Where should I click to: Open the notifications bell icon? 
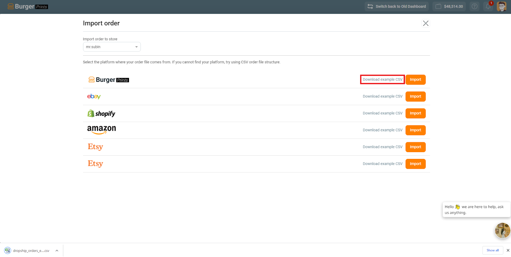pyautogui.click(x=488, y=6)
